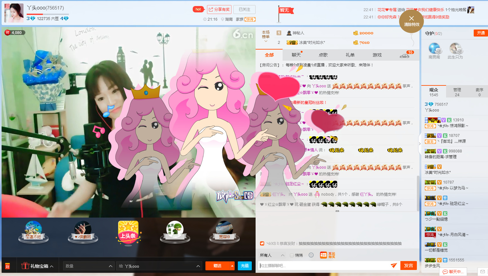This screenshot has height=276, width=488.
Task: Click the 惊鸿 family badge
Action: click(x=250, y=19)
